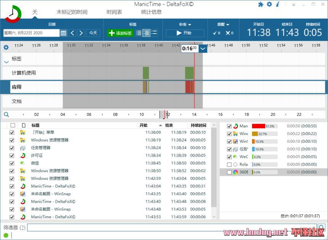Open settings gear in title bar
This screenshot has height=240, width=328.
click(269, 4)
